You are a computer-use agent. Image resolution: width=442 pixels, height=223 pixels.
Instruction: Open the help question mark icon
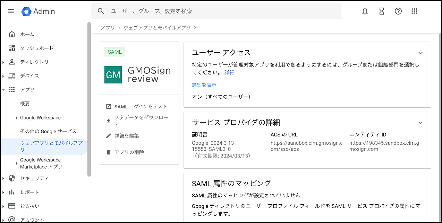click(x=398, y=11)
